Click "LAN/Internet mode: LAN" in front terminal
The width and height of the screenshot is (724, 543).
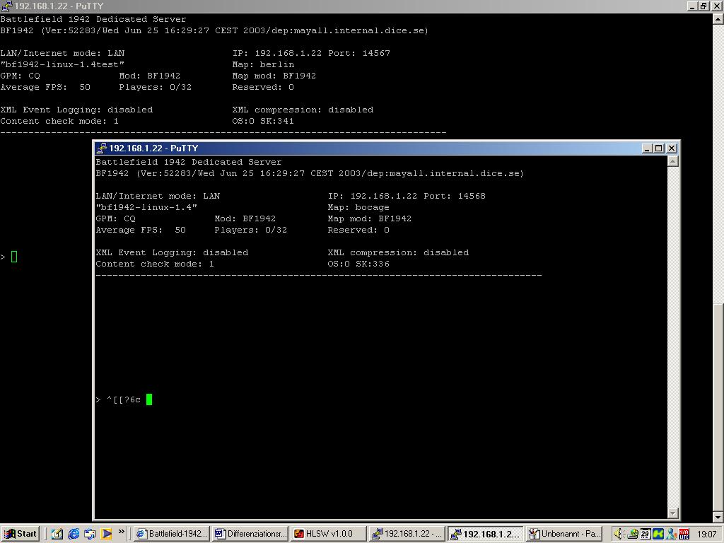point(158,196)
